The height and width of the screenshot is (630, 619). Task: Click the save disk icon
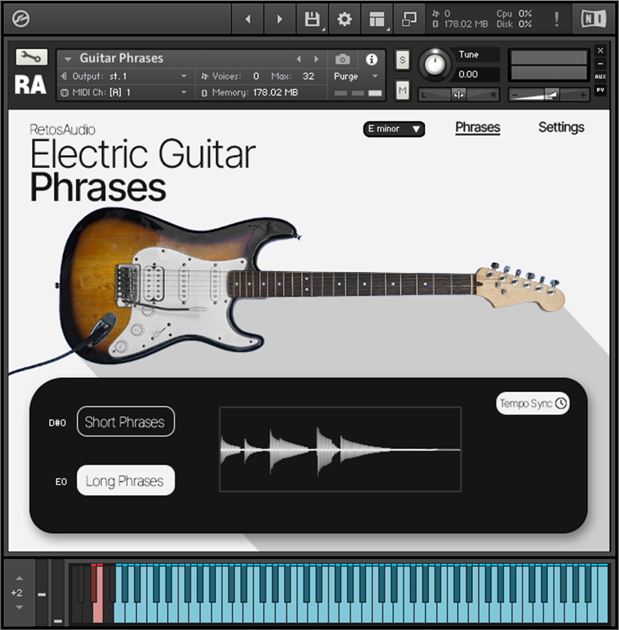(x=311, y=19)
